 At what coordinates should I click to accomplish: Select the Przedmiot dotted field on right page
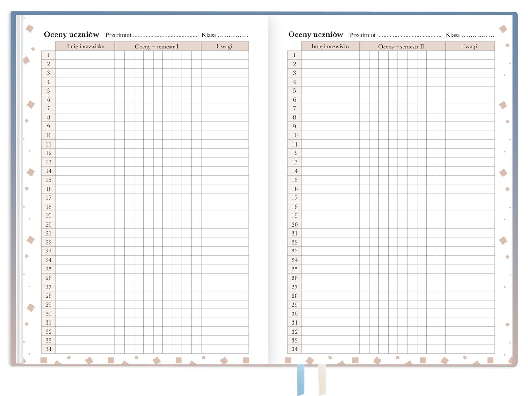coord(409,35)
